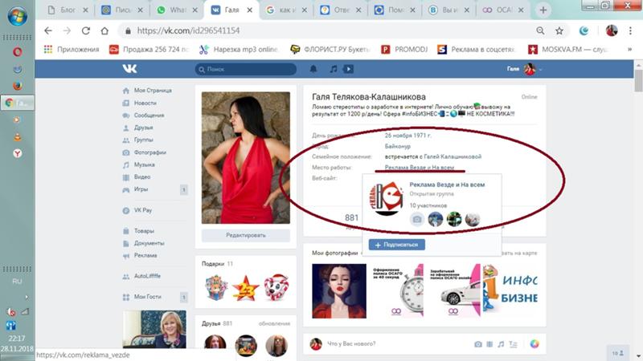Open the music note icon in VK header
The image size is (643, 361).
pos(334,69)
